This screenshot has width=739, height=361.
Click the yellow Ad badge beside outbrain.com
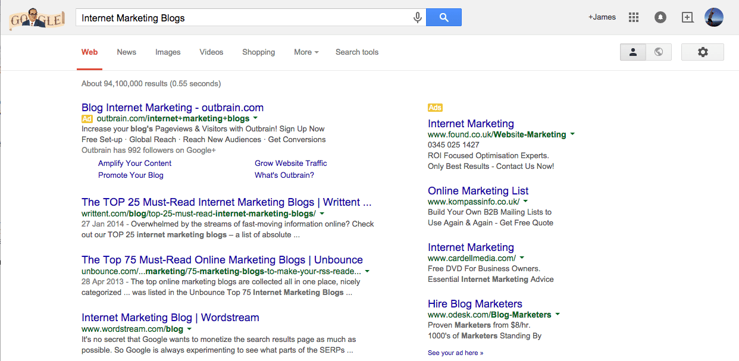87,119
